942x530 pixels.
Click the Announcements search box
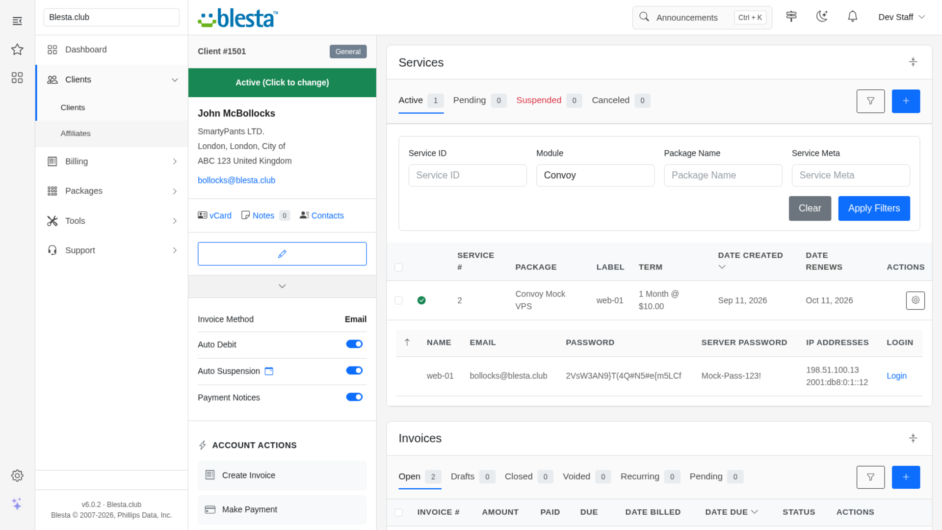(x=702, y=18)
